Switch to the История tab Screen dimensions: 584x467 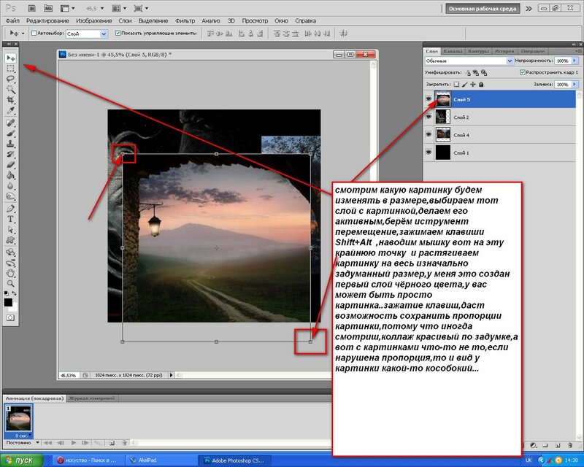click(x=504, y=51)
